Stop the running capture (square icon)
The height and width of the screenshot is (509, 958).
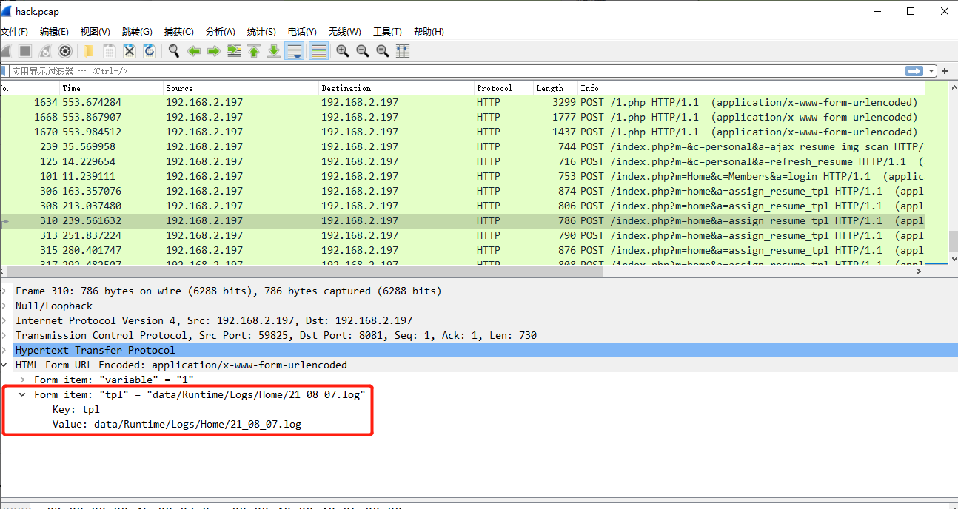click(x=24, y=51)
